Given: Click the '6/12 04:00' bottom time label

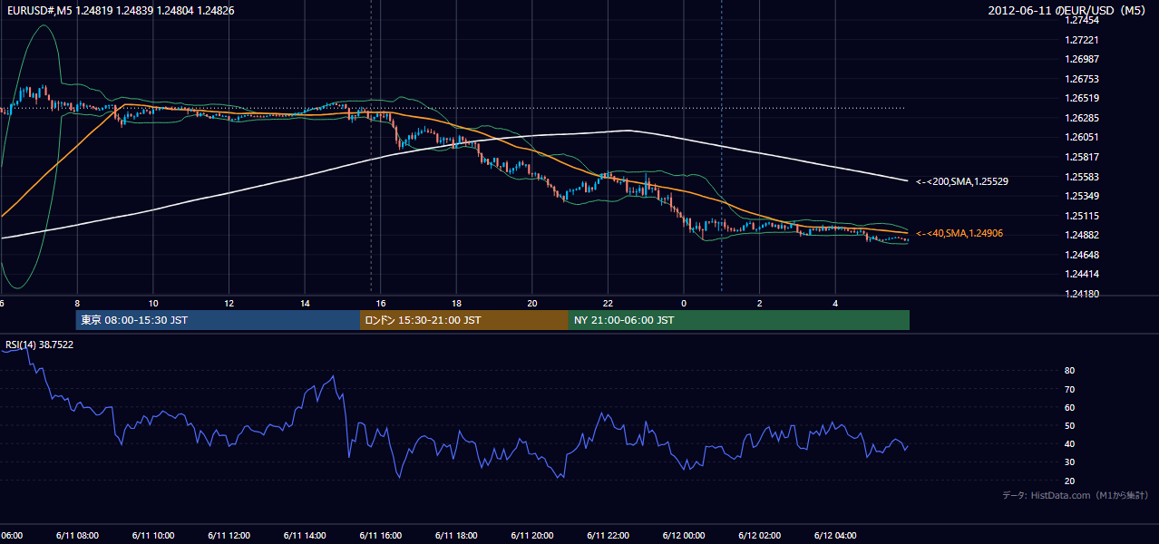Looking at the screenshot, I should [834, 536].
